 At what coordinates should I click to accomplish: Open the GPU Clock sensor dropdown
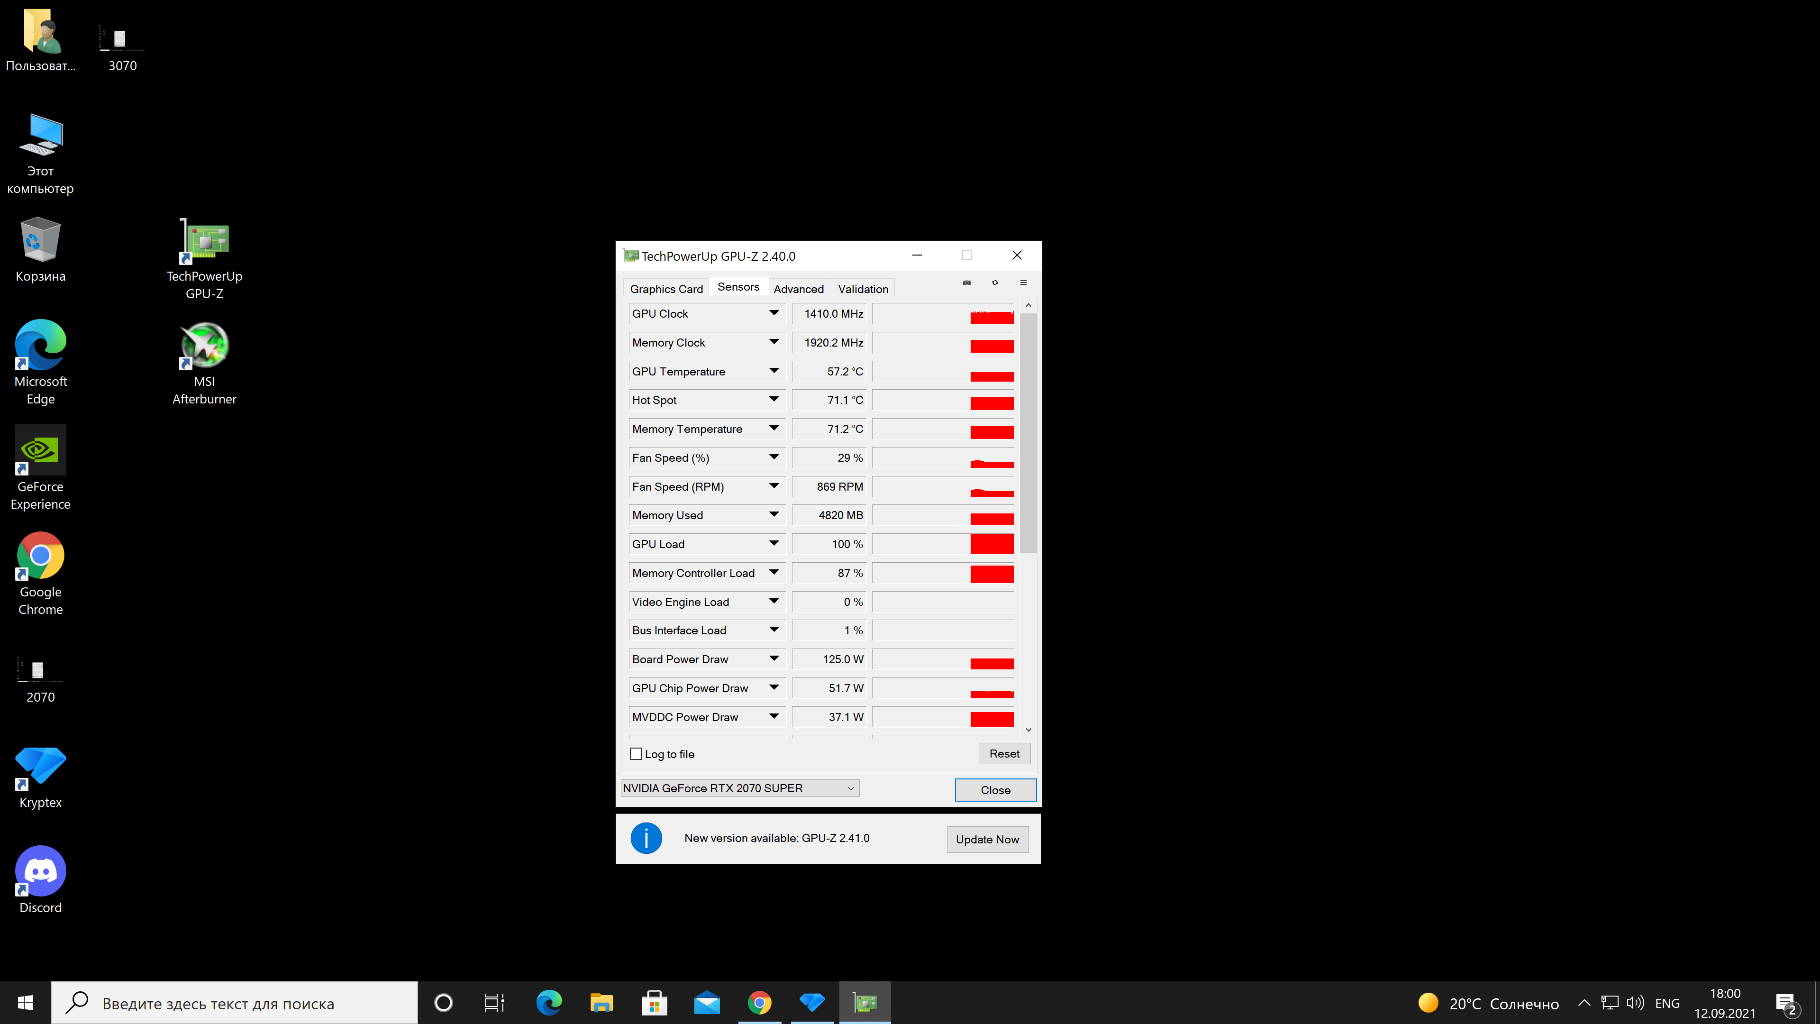[x=773, y=313]
